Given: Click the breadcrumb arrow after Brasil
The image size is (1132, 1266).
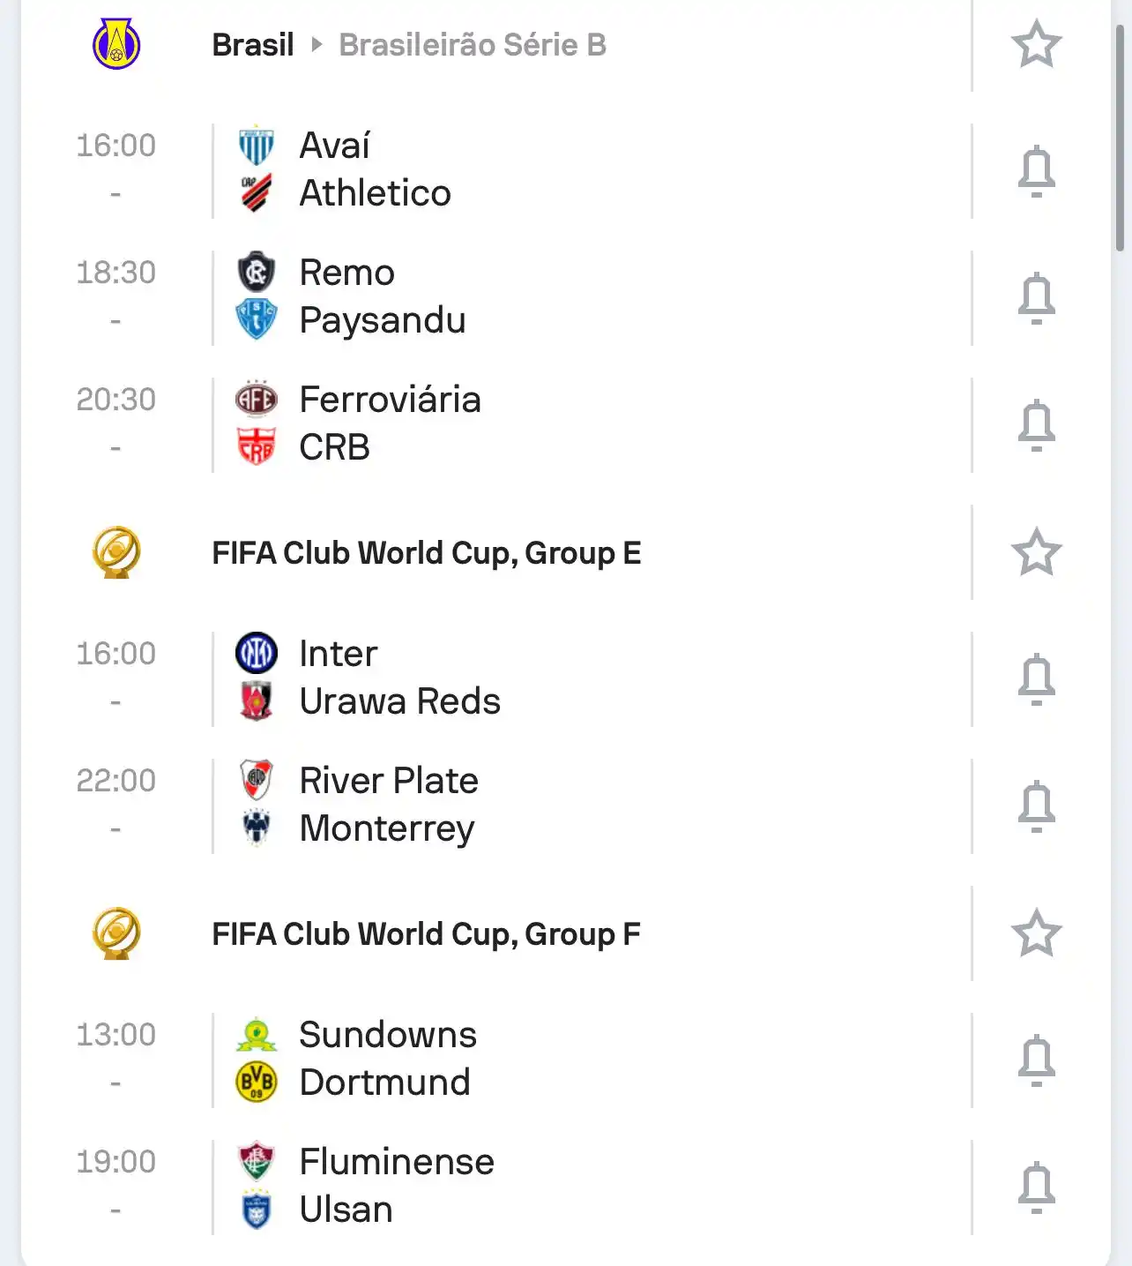Looking at the screenshot, I should point(317,45).
